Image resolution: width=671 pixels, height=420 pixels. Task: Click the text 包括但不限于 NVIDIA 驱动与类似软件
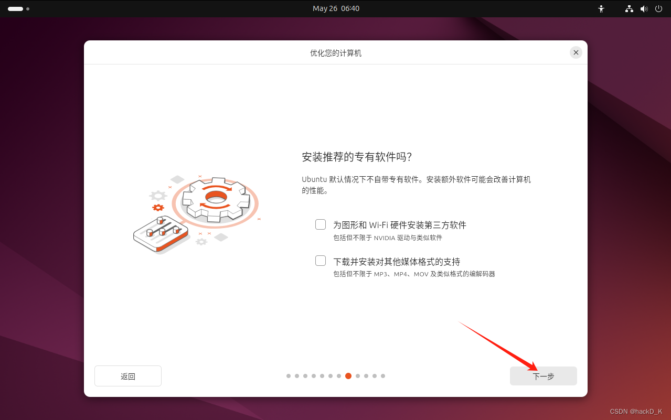pyautogui.click(x=388, y=238)
